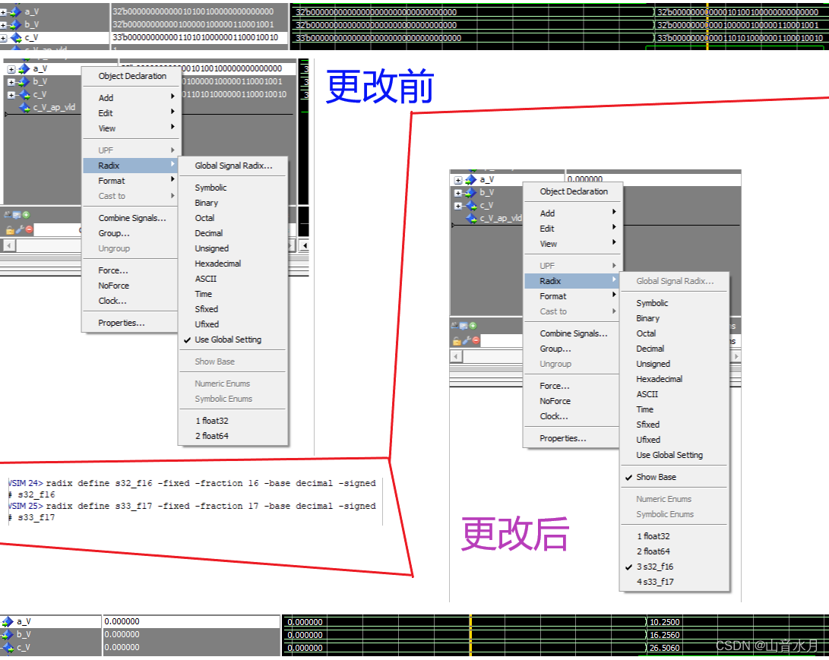Click the padlock lock-cursor icon in the after-change panel
Viewport: 829px width, 660px height.
457,341
